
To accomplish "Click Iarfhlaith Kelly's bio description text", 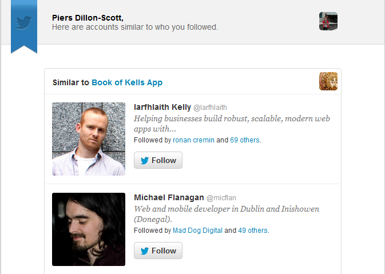I will click(232, 124).
